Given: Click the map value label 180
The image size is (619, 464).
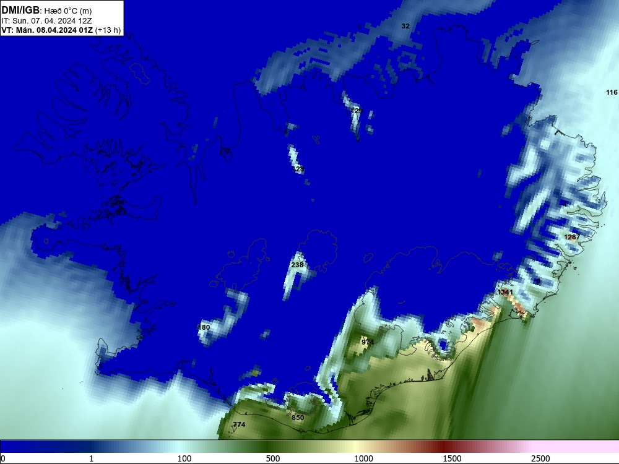Looking at the screenshot, I should [x=204, y=327].
